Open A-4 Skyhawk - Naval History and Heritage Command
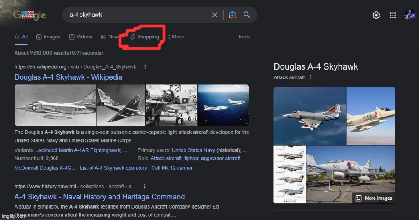Viewport: 419px width, 220px height. 99,197
